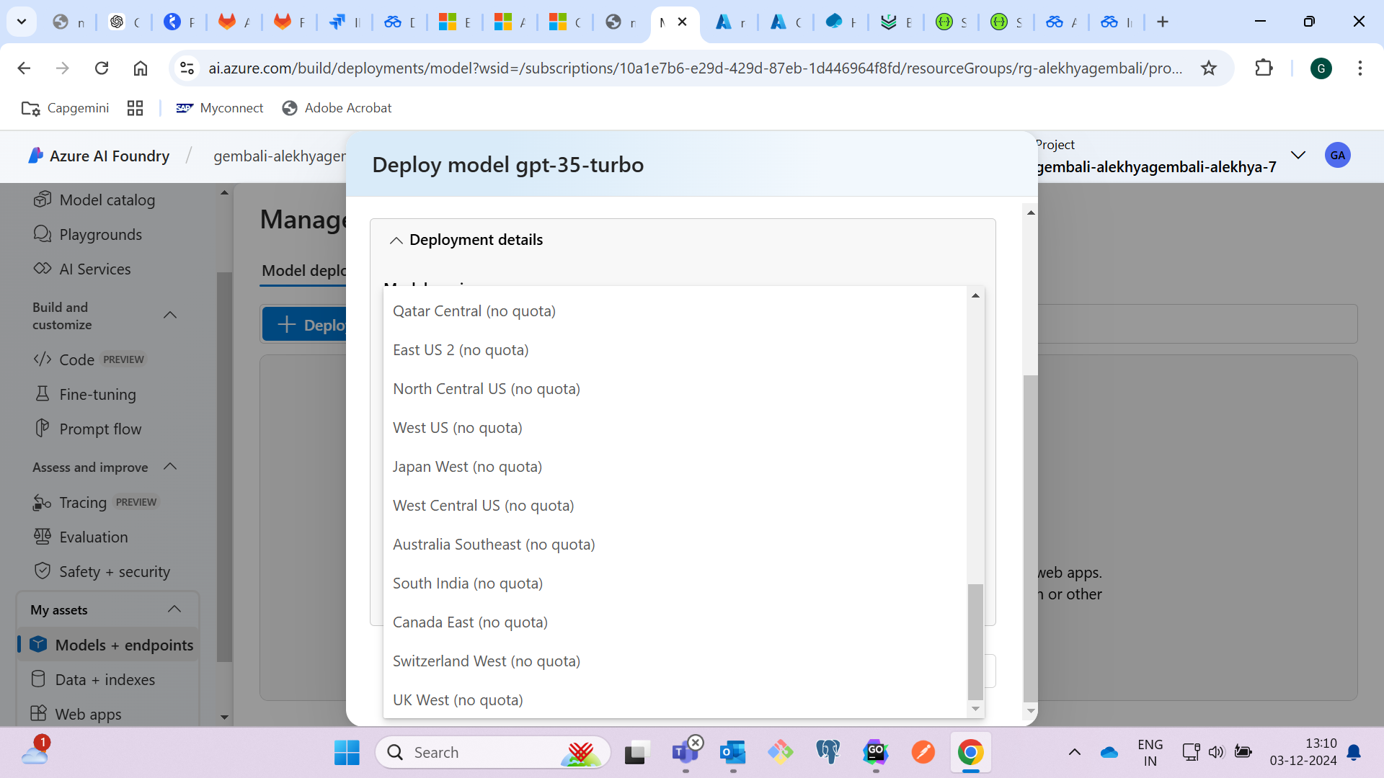Collapse Assess and improve group
The width and height of the screenshot is (1384, 778).
pyautogui.click(x=170, y=467)
